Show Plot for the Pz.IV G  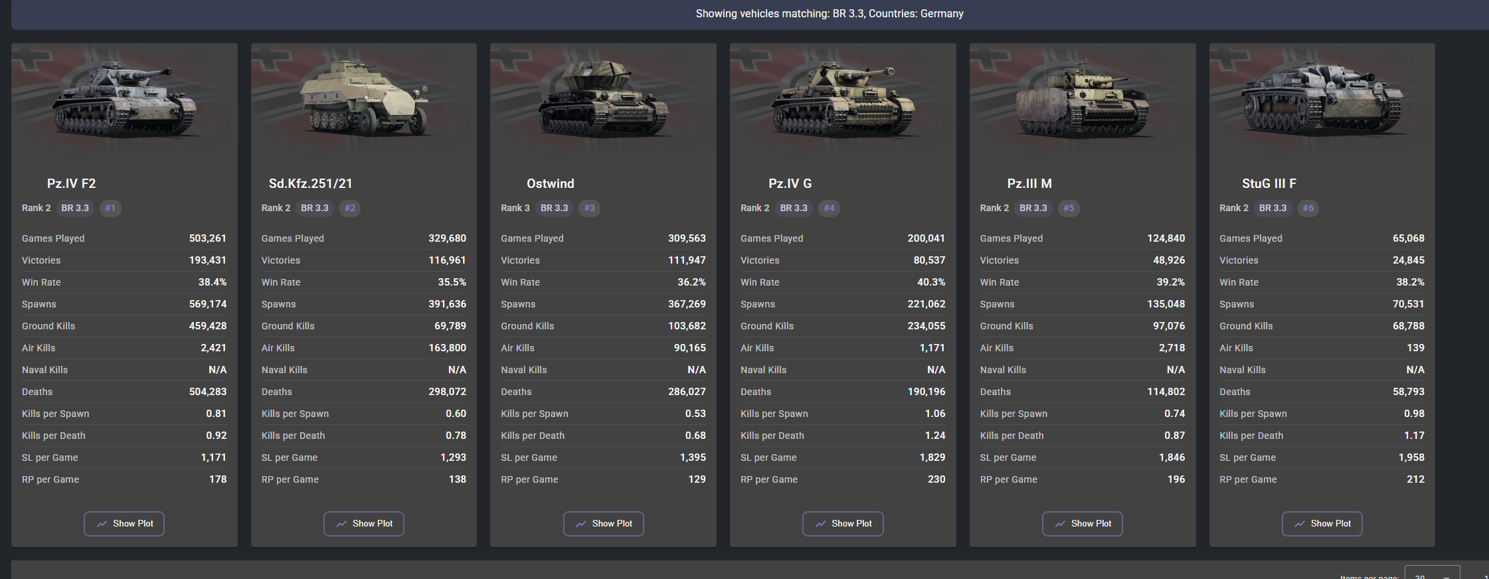coord(843,523)
